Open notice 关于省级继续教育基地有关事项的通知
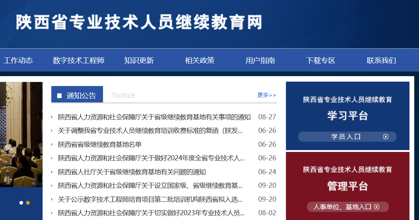This screenshot has height=220, width=419. click(154, 117)
